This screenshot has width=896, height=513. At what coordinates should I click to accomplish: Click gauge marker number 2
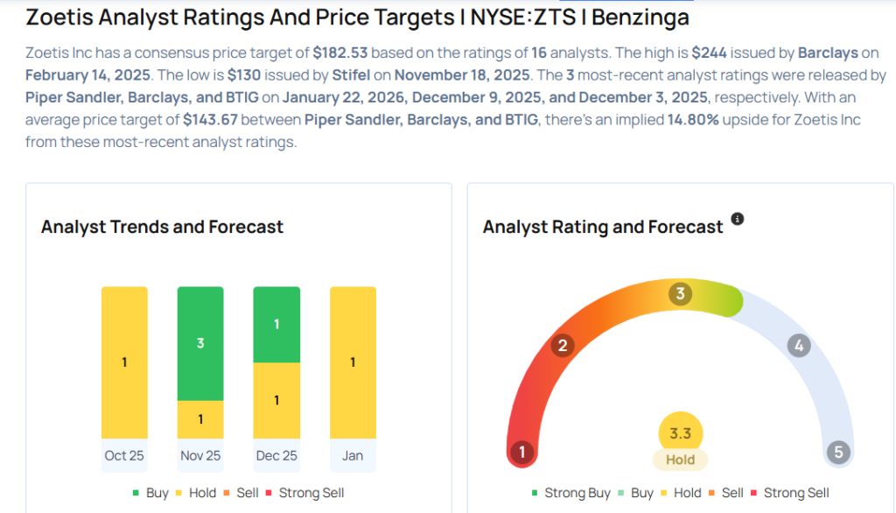563,346
